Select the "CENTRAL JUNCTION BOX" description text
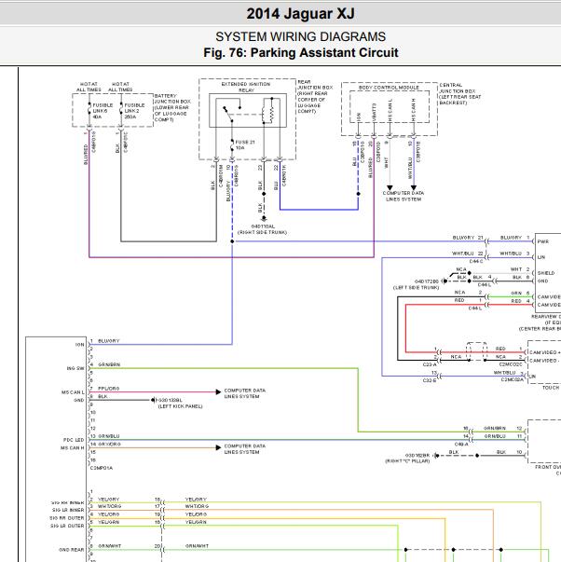Viewport: 561px width, 562px height. 460,94
